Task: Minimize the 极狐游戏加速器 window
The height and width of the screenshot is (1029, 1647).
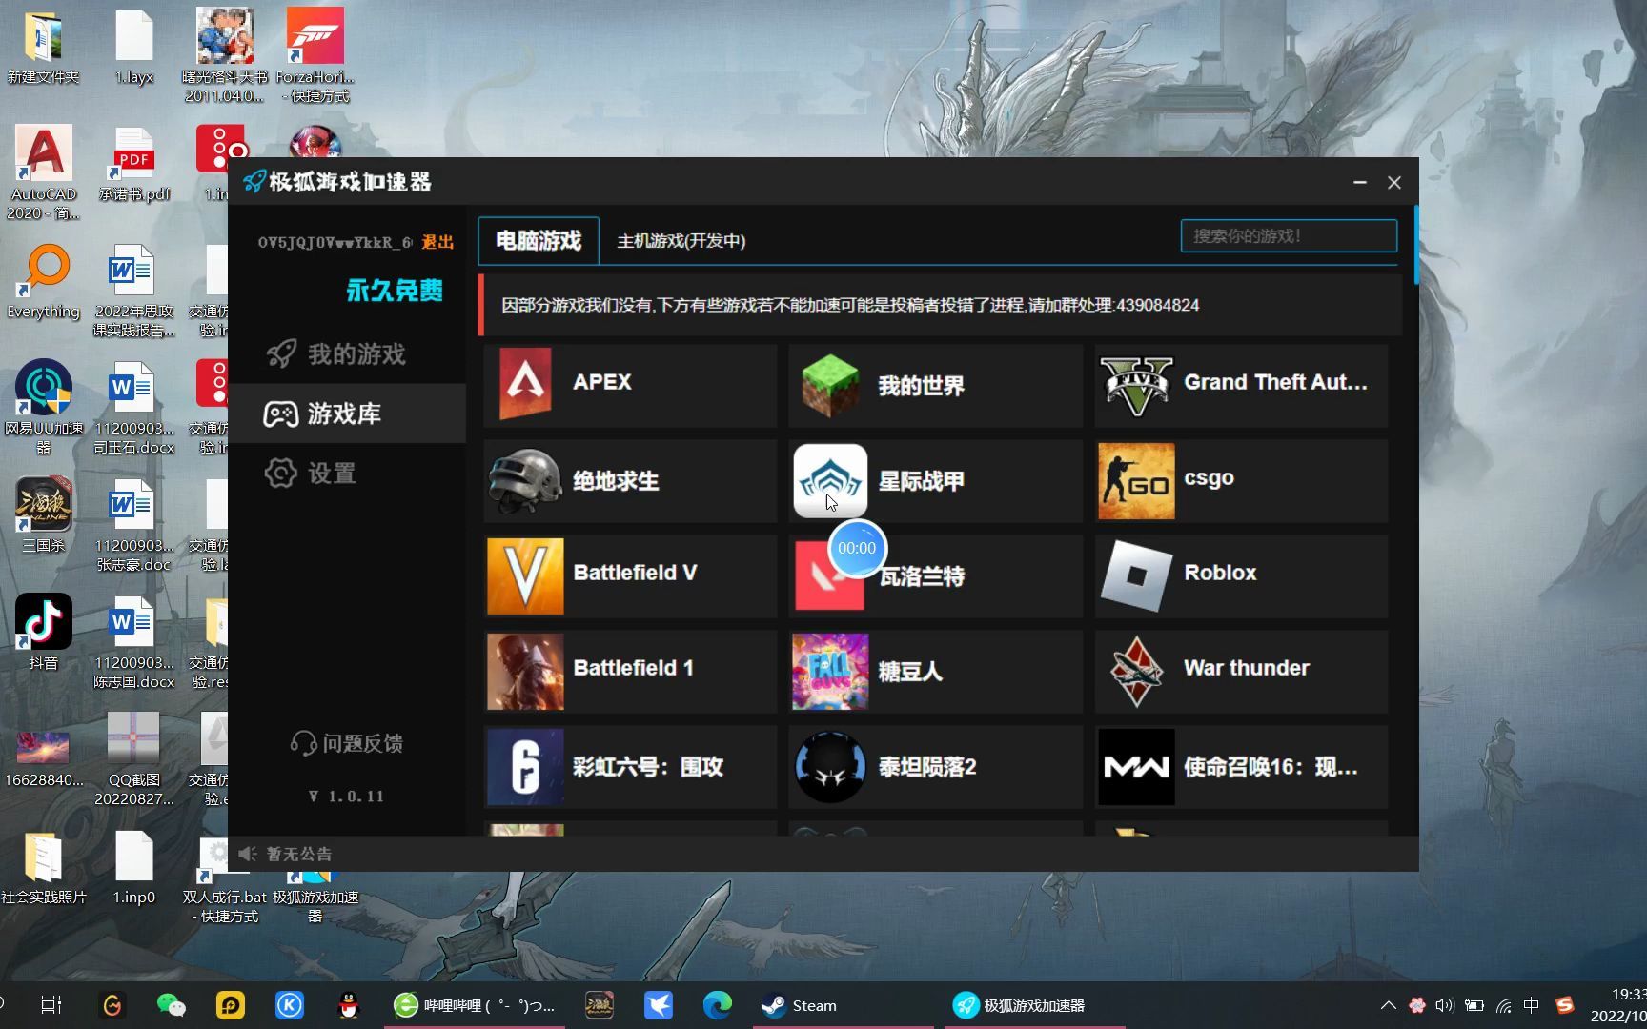Action: coord(1360,182)
